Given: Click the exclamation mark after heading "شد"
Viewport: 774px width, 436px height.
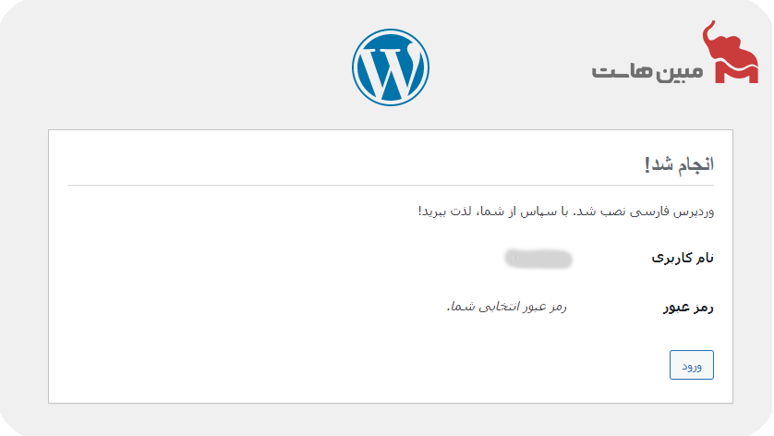Looking at the screenshot, I should point(647,165).
